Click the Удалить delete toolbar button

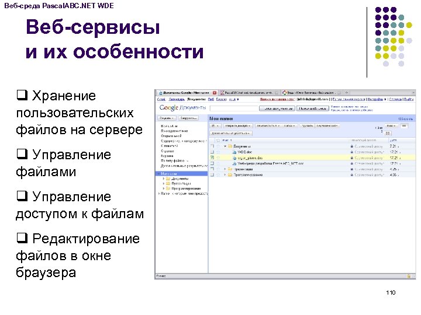307,125
